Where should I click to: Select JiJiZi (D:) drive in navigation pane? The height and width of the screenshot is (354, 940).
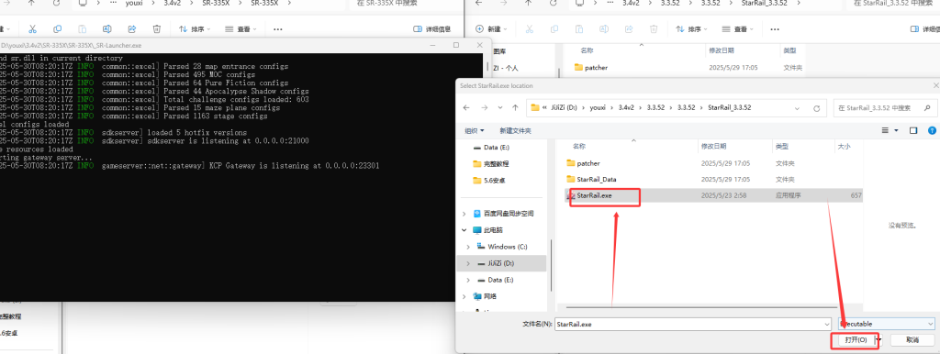pyautogui.click(x=501, y=263)
